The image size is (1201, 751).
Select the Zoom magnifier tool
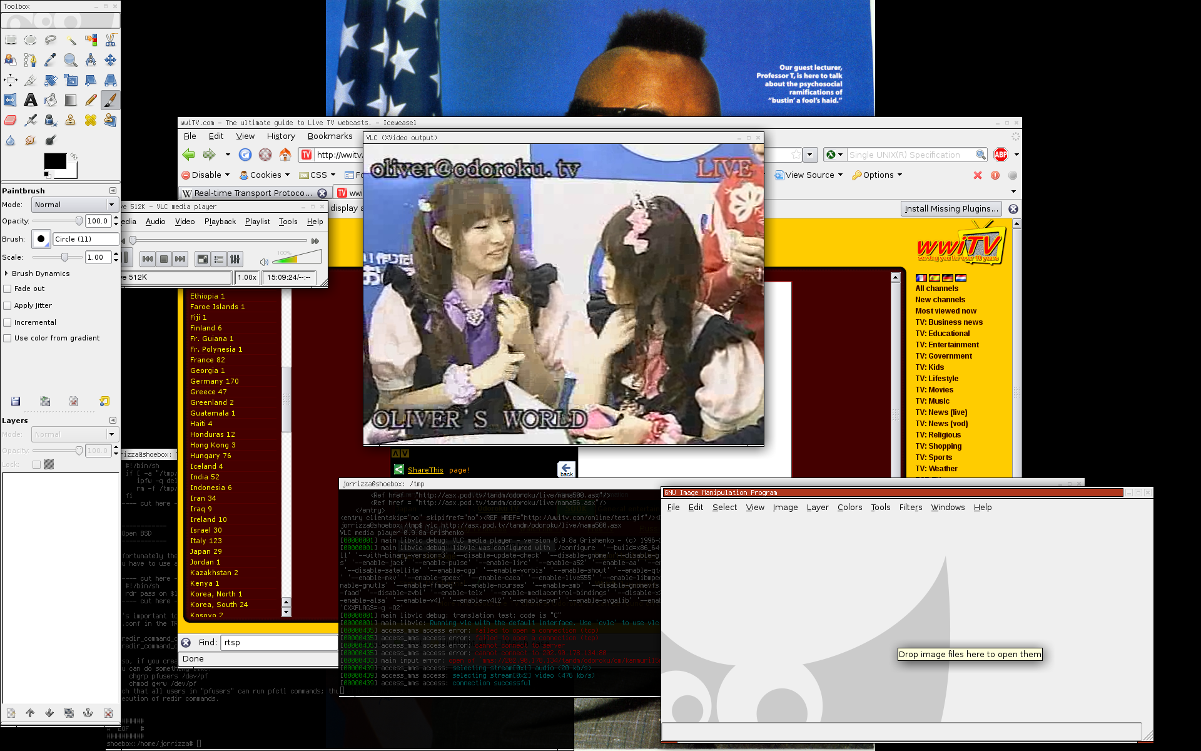pos(71,60)
